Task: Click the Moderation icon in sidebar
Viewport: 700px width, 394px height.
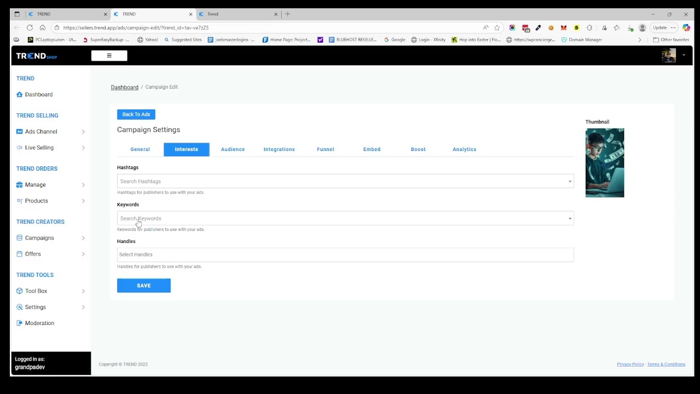Action: [x=20, y=323]
